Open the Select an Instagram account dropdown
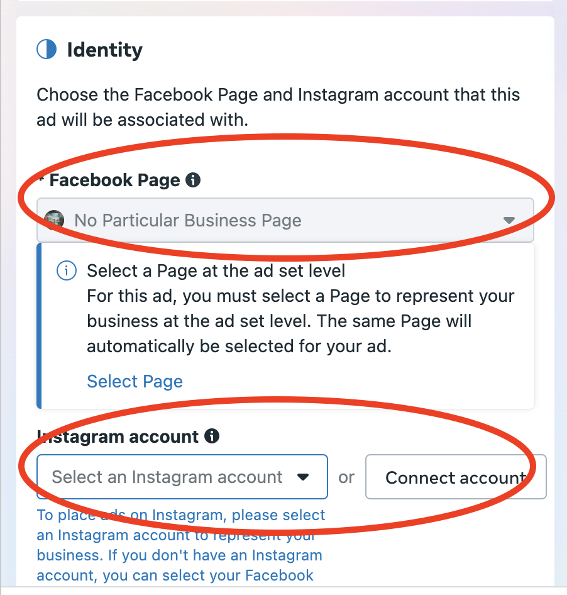Screen dimensions: 567x595 pos(176,477)
